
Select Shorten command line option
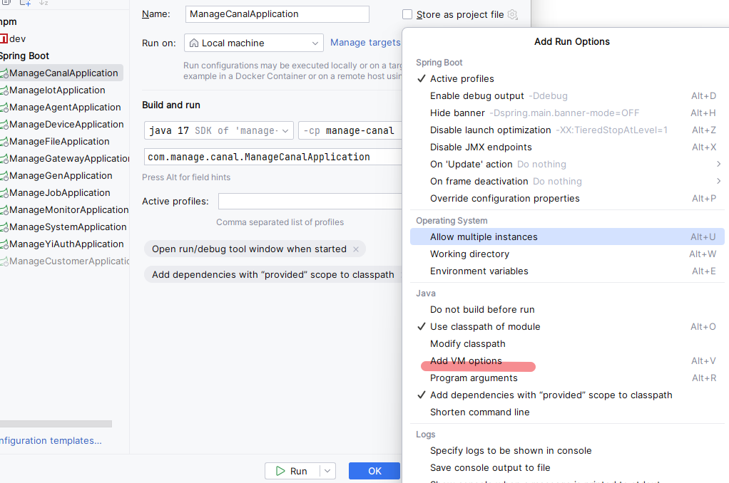tap(567, 412)
